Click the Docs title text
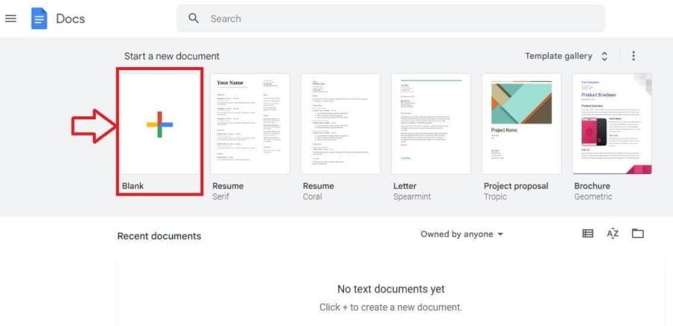 (x=70, y=19)
